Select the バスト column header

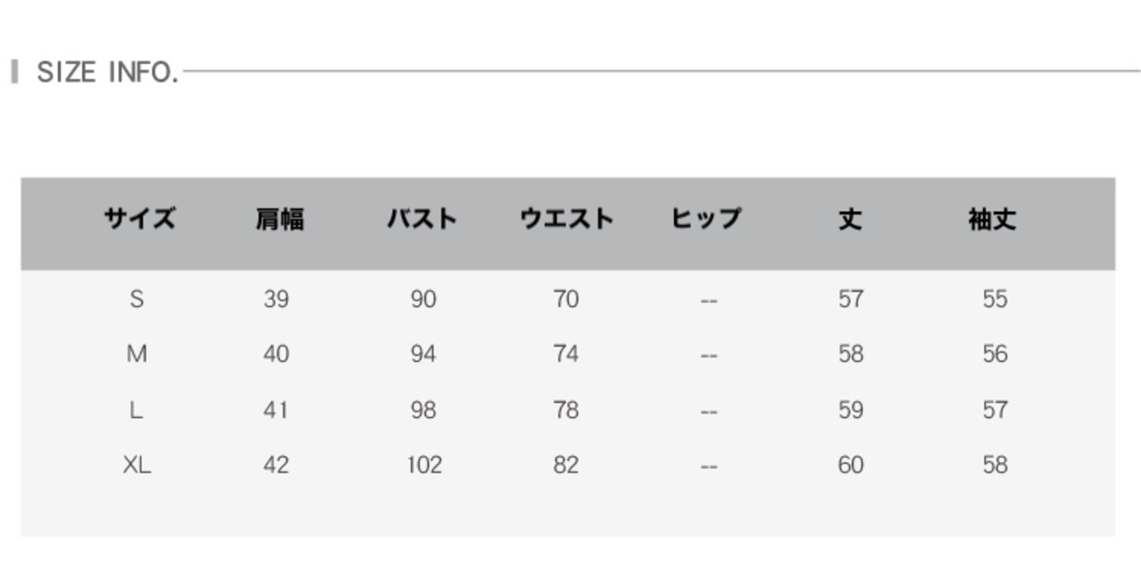pos(423,218)
